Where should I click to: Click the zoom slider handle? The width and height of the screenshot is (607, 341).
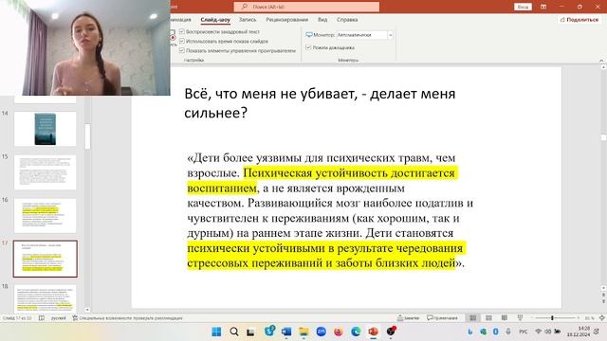pyautogui.click(x=552, y=318)
